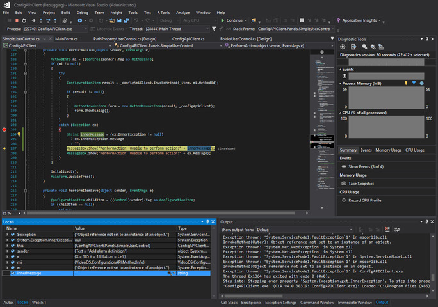Click the green Continue debugging arrow
Screen dimensions: 438x307
pos(222,20)
